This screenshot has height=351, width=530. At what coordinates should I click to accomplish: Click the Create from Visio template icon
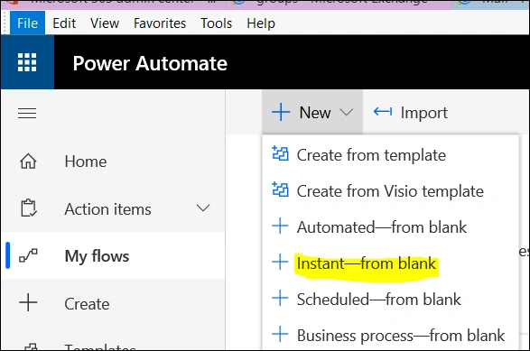[x=280, y=189]
